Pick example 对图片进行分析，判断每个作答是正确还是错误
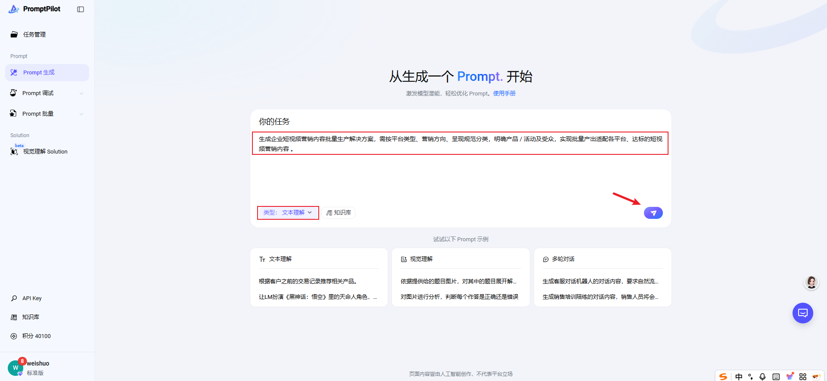The height and width of the screenshot is (381, 827). [x=460, y=297]
